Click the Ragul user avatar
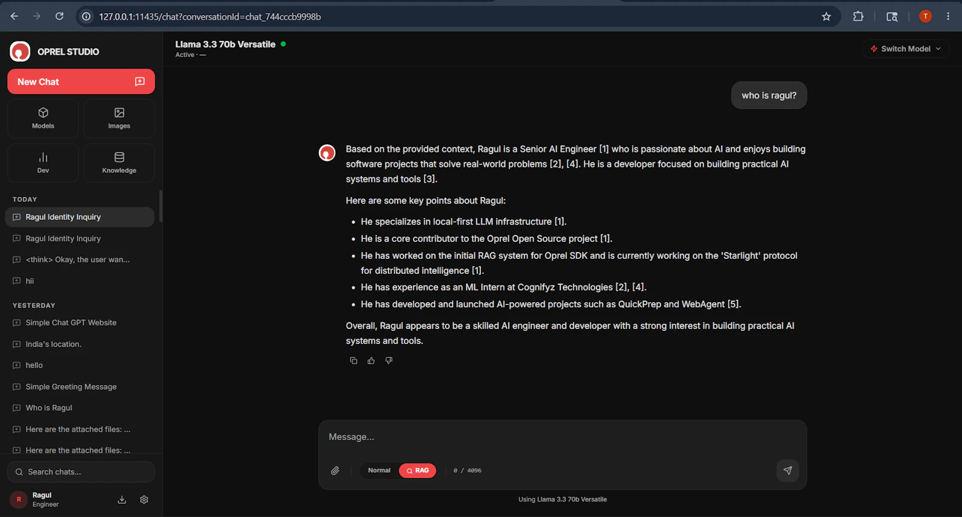 click(19, 500)
